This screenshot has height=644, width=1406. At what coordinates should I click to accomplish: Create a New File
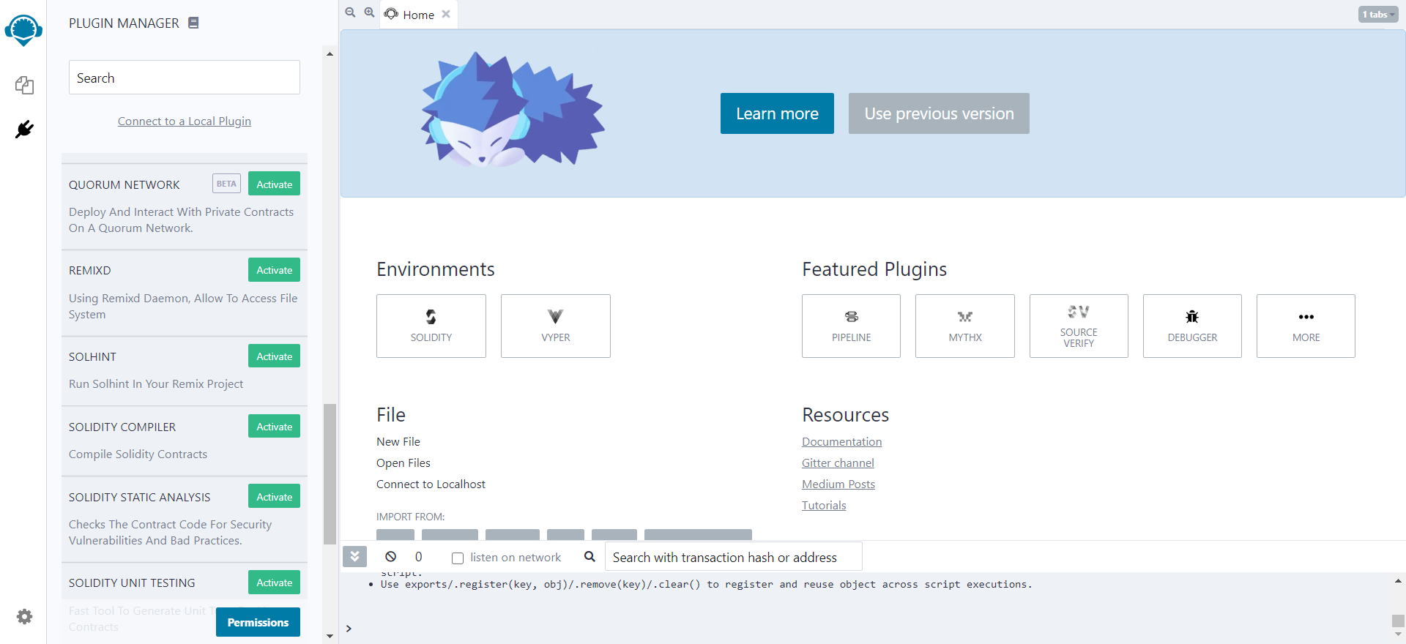click(398, 441)
